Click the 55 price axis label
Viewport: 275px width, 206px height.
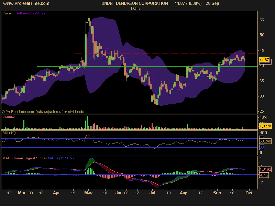[x=262, y=20]
